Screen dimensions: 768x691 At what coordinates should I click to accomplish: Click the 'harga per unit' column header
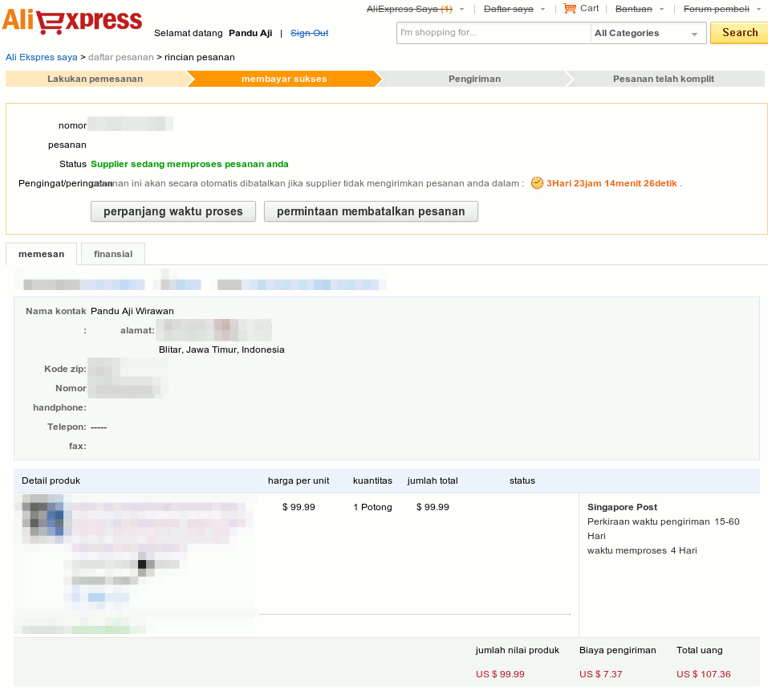299,480
